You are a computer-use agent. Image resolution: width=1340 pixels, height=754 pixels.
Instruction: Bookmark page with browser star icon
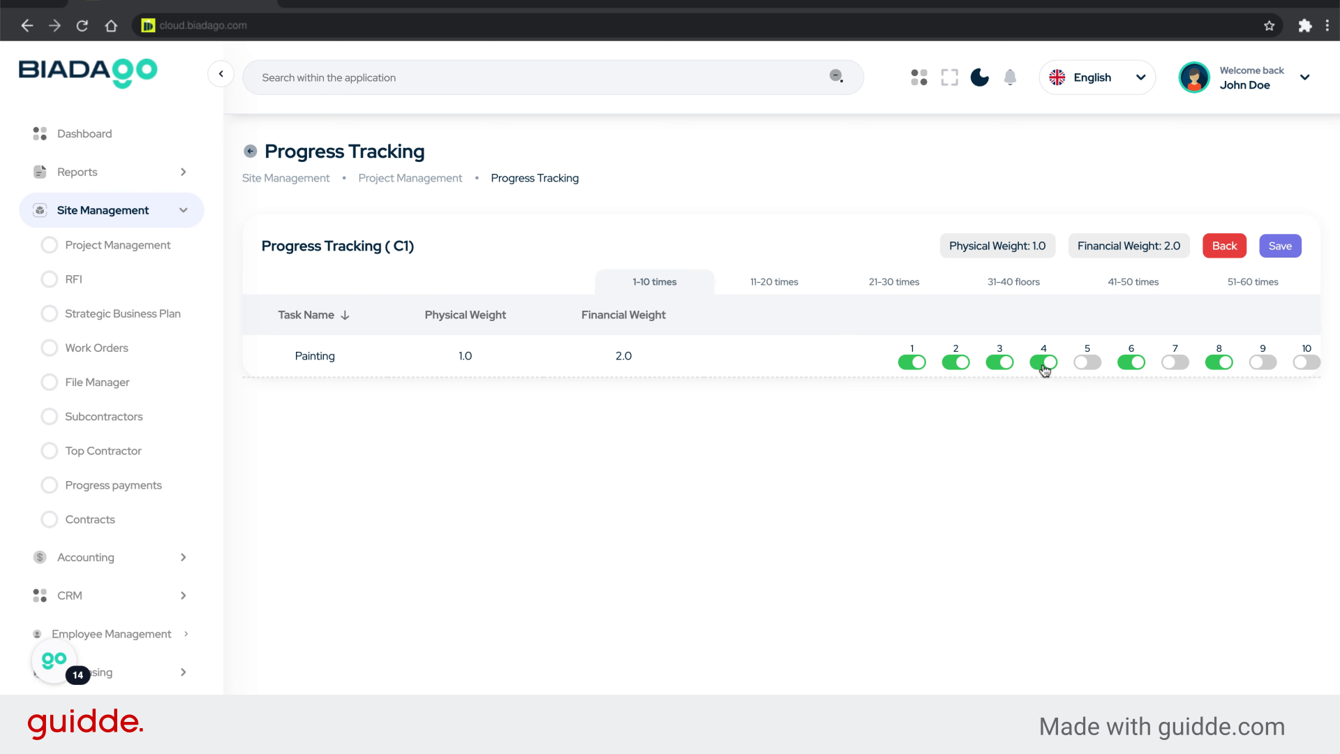click(x=1269, y=26)
